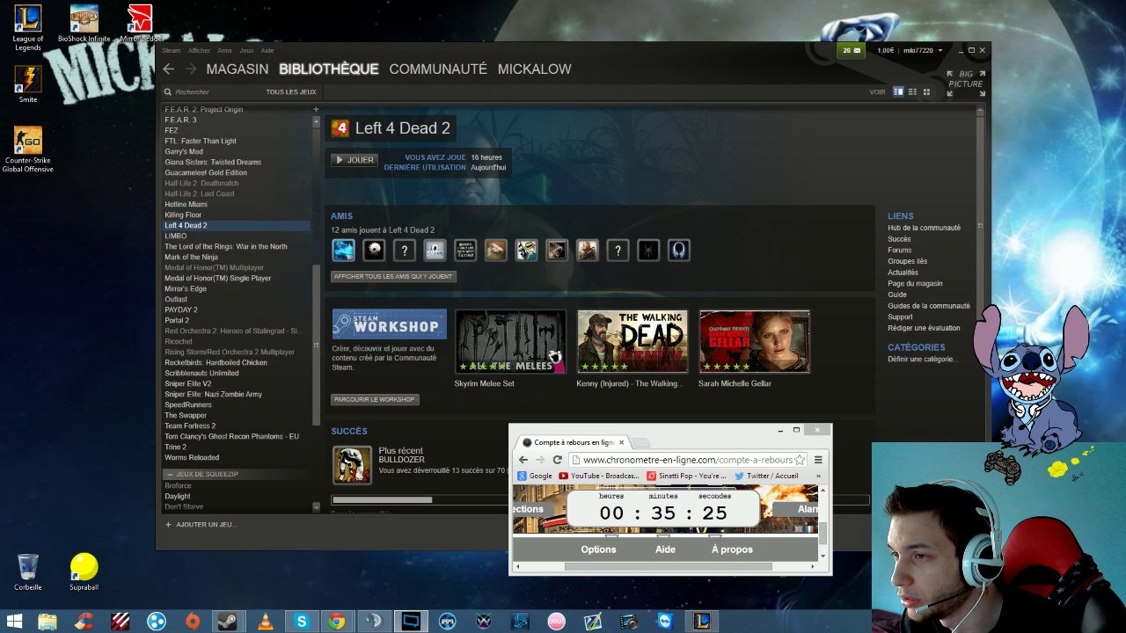Viewport: 1126px width, 633px height.
Task: Click Options in chronometre page
Action: click(x=598, y=549)
